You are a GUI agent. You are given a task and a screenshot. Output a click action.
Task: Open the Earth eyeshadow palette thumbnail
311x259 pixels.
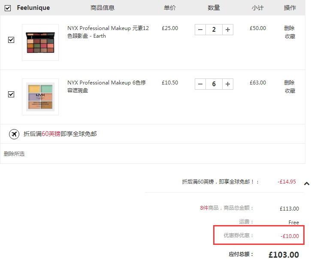(40, 42)
